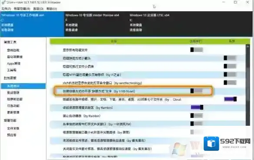Open 空间回收 in the sidebar

[13, 50]
